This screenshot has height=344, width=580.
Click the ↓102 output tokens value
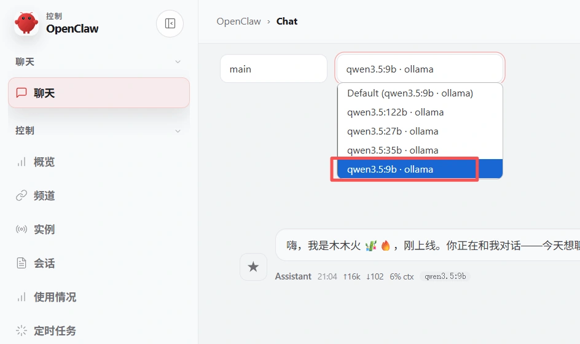coord(375,276)
